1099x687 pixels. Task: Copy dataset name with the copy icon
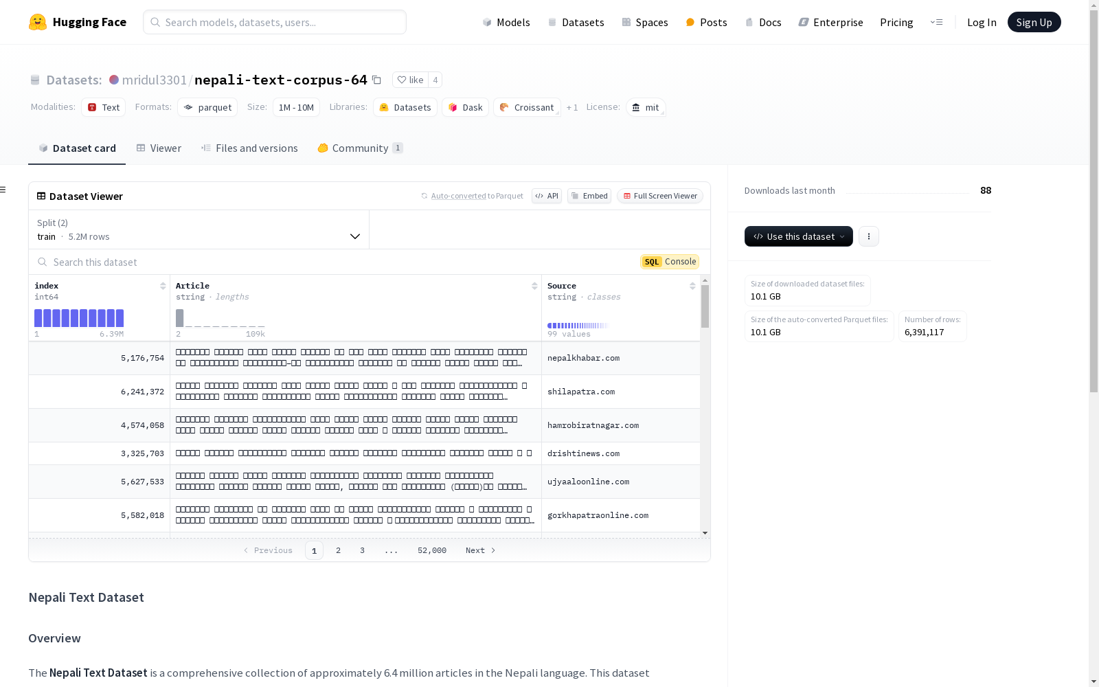coord(376,80)
